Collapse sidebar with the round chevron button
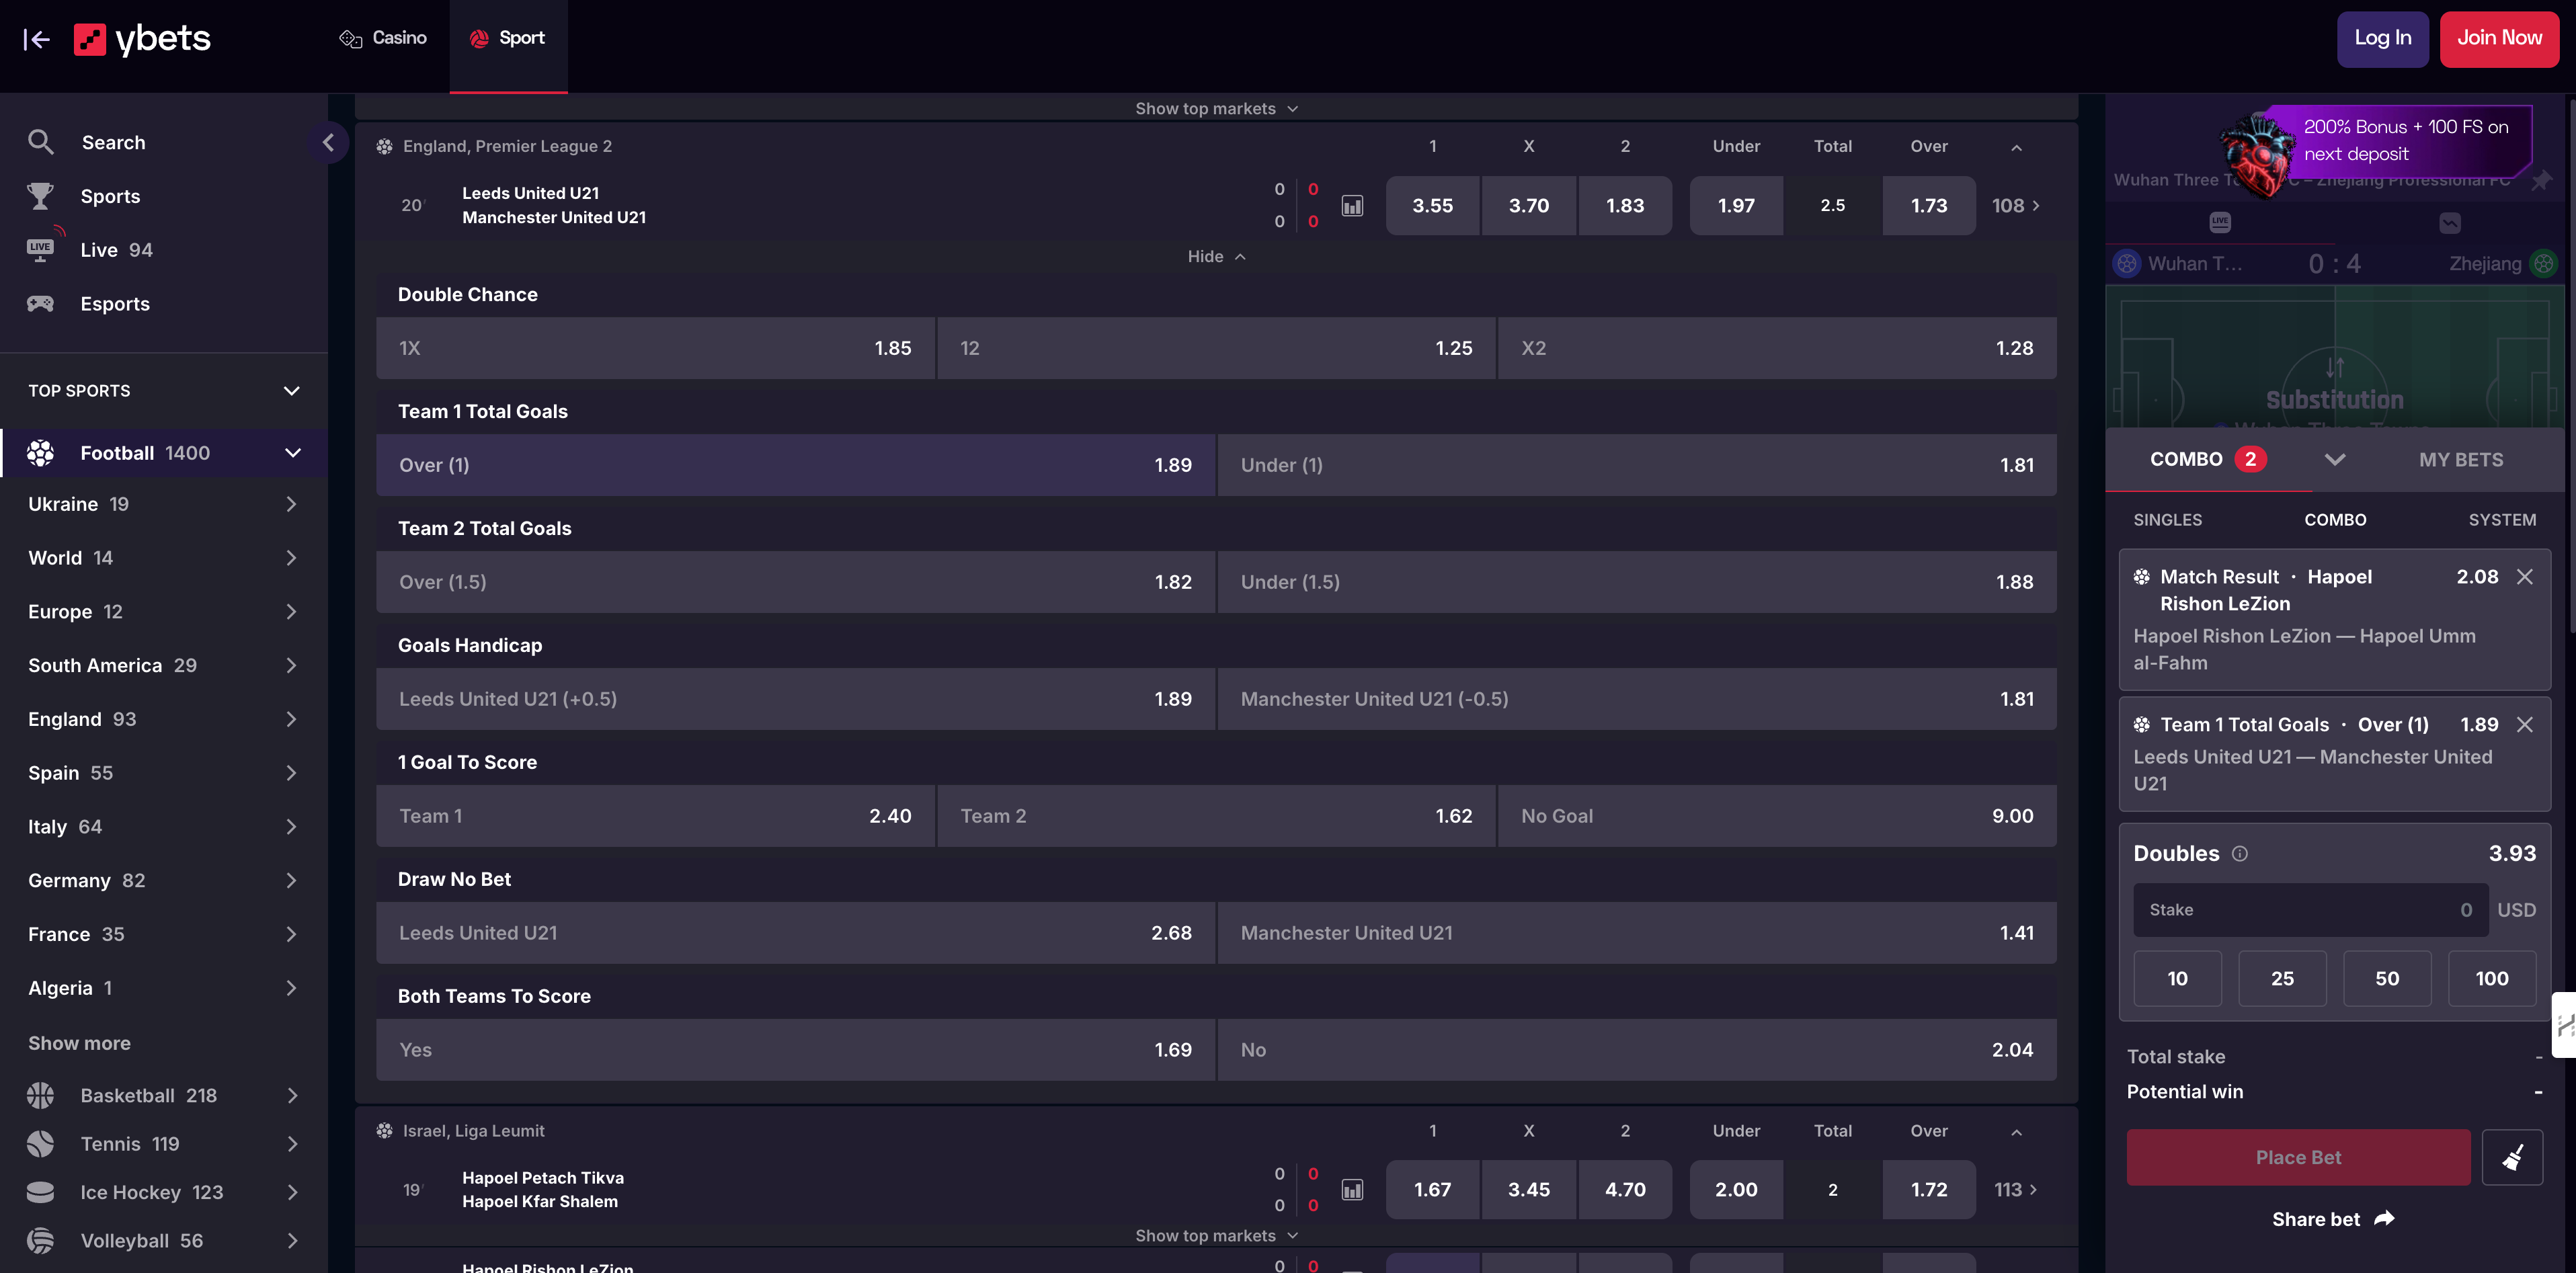Viewport: 2576px width, 1273px height. [x=328, y=143]
